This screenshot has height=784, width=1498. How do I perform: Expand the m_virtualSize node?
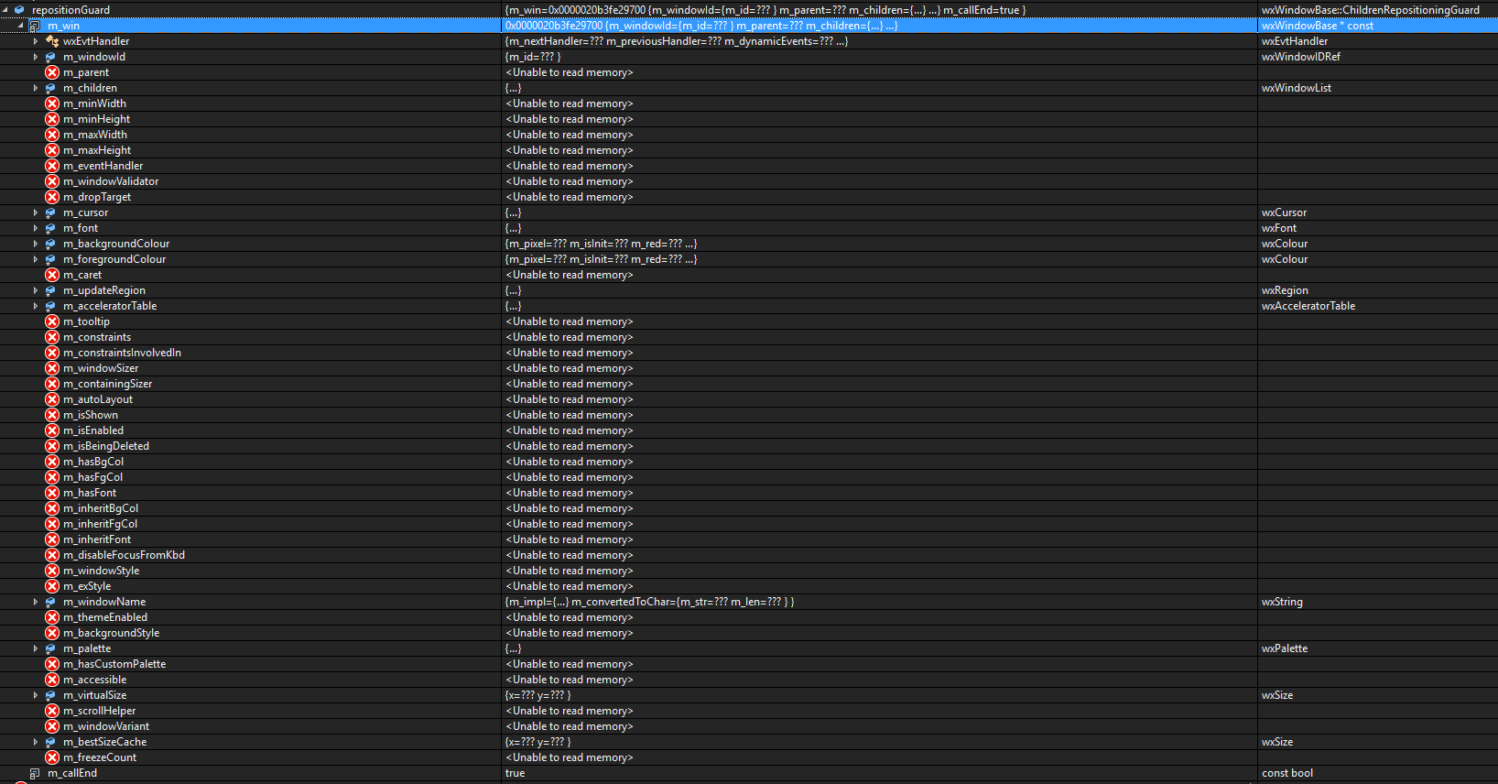click(36, 695)
